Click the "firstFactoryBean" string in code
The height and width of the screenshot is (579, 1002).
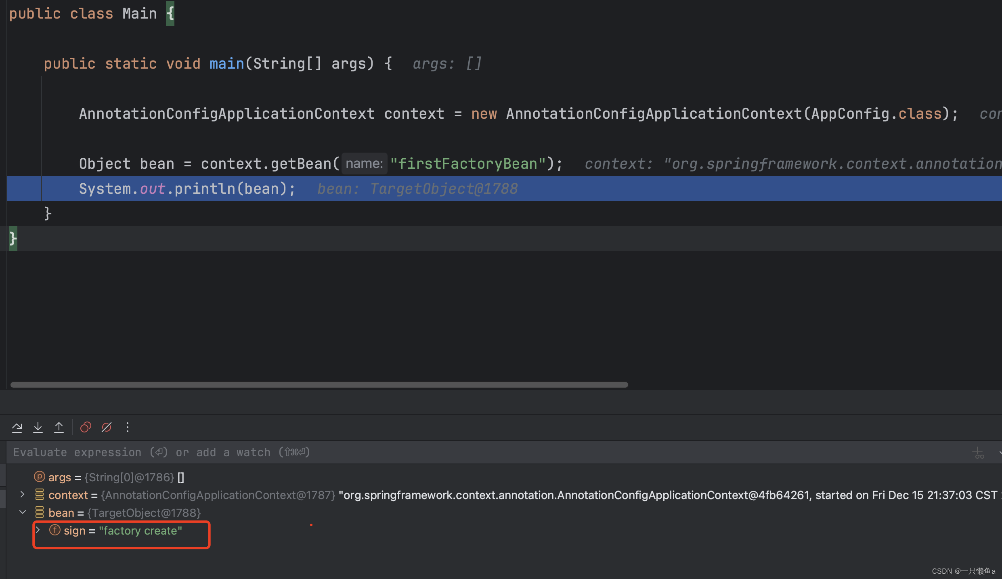coord(467,164)
